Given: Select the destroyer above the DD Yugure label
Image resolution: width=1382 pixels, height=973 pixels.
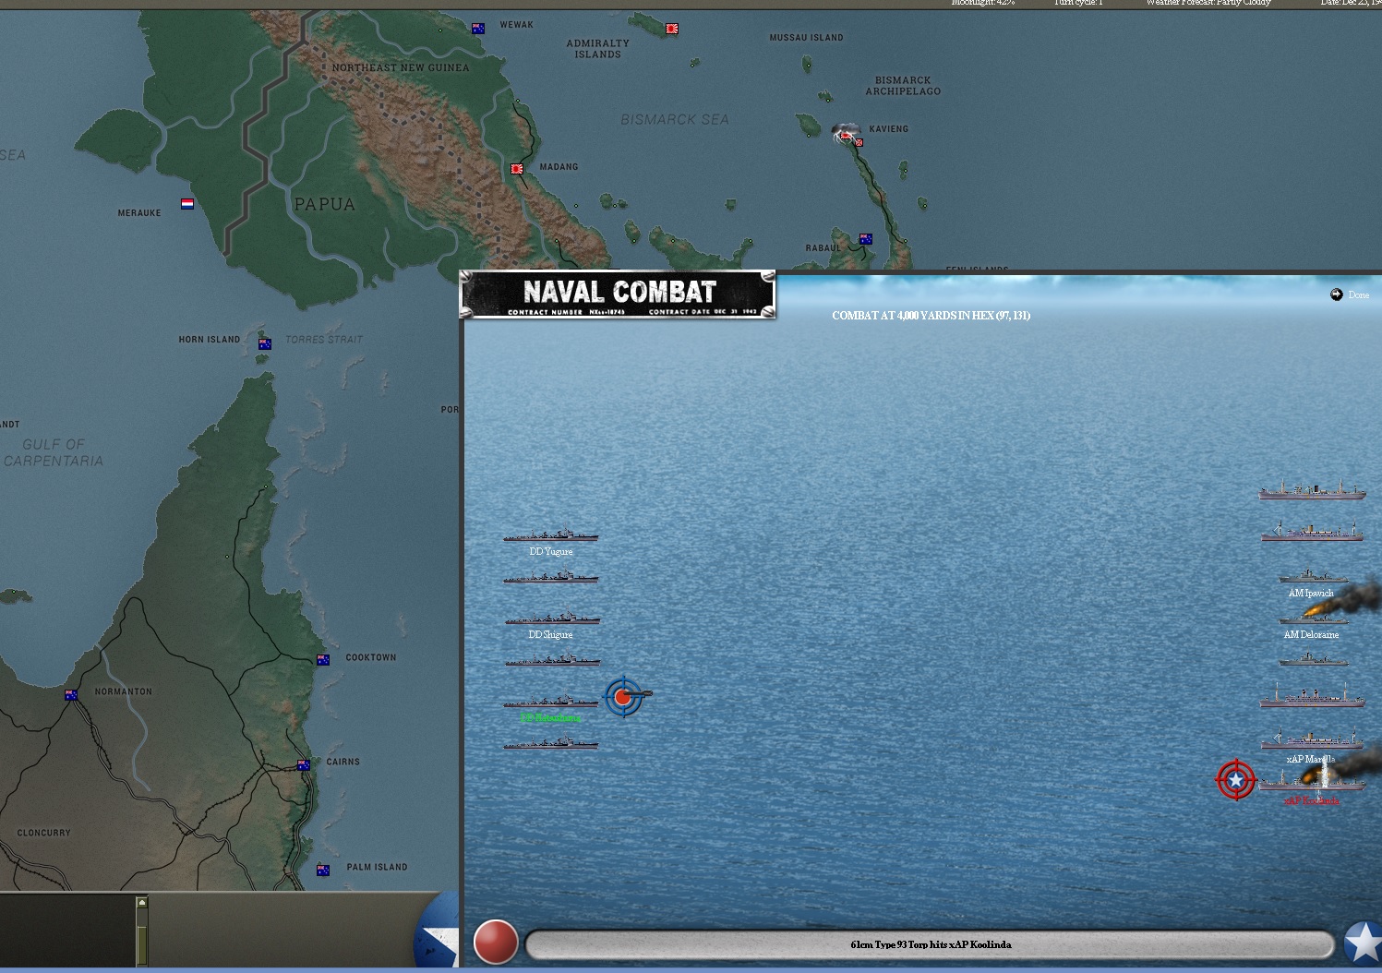Looking at the screenshot, I should (x=551, y=535).
